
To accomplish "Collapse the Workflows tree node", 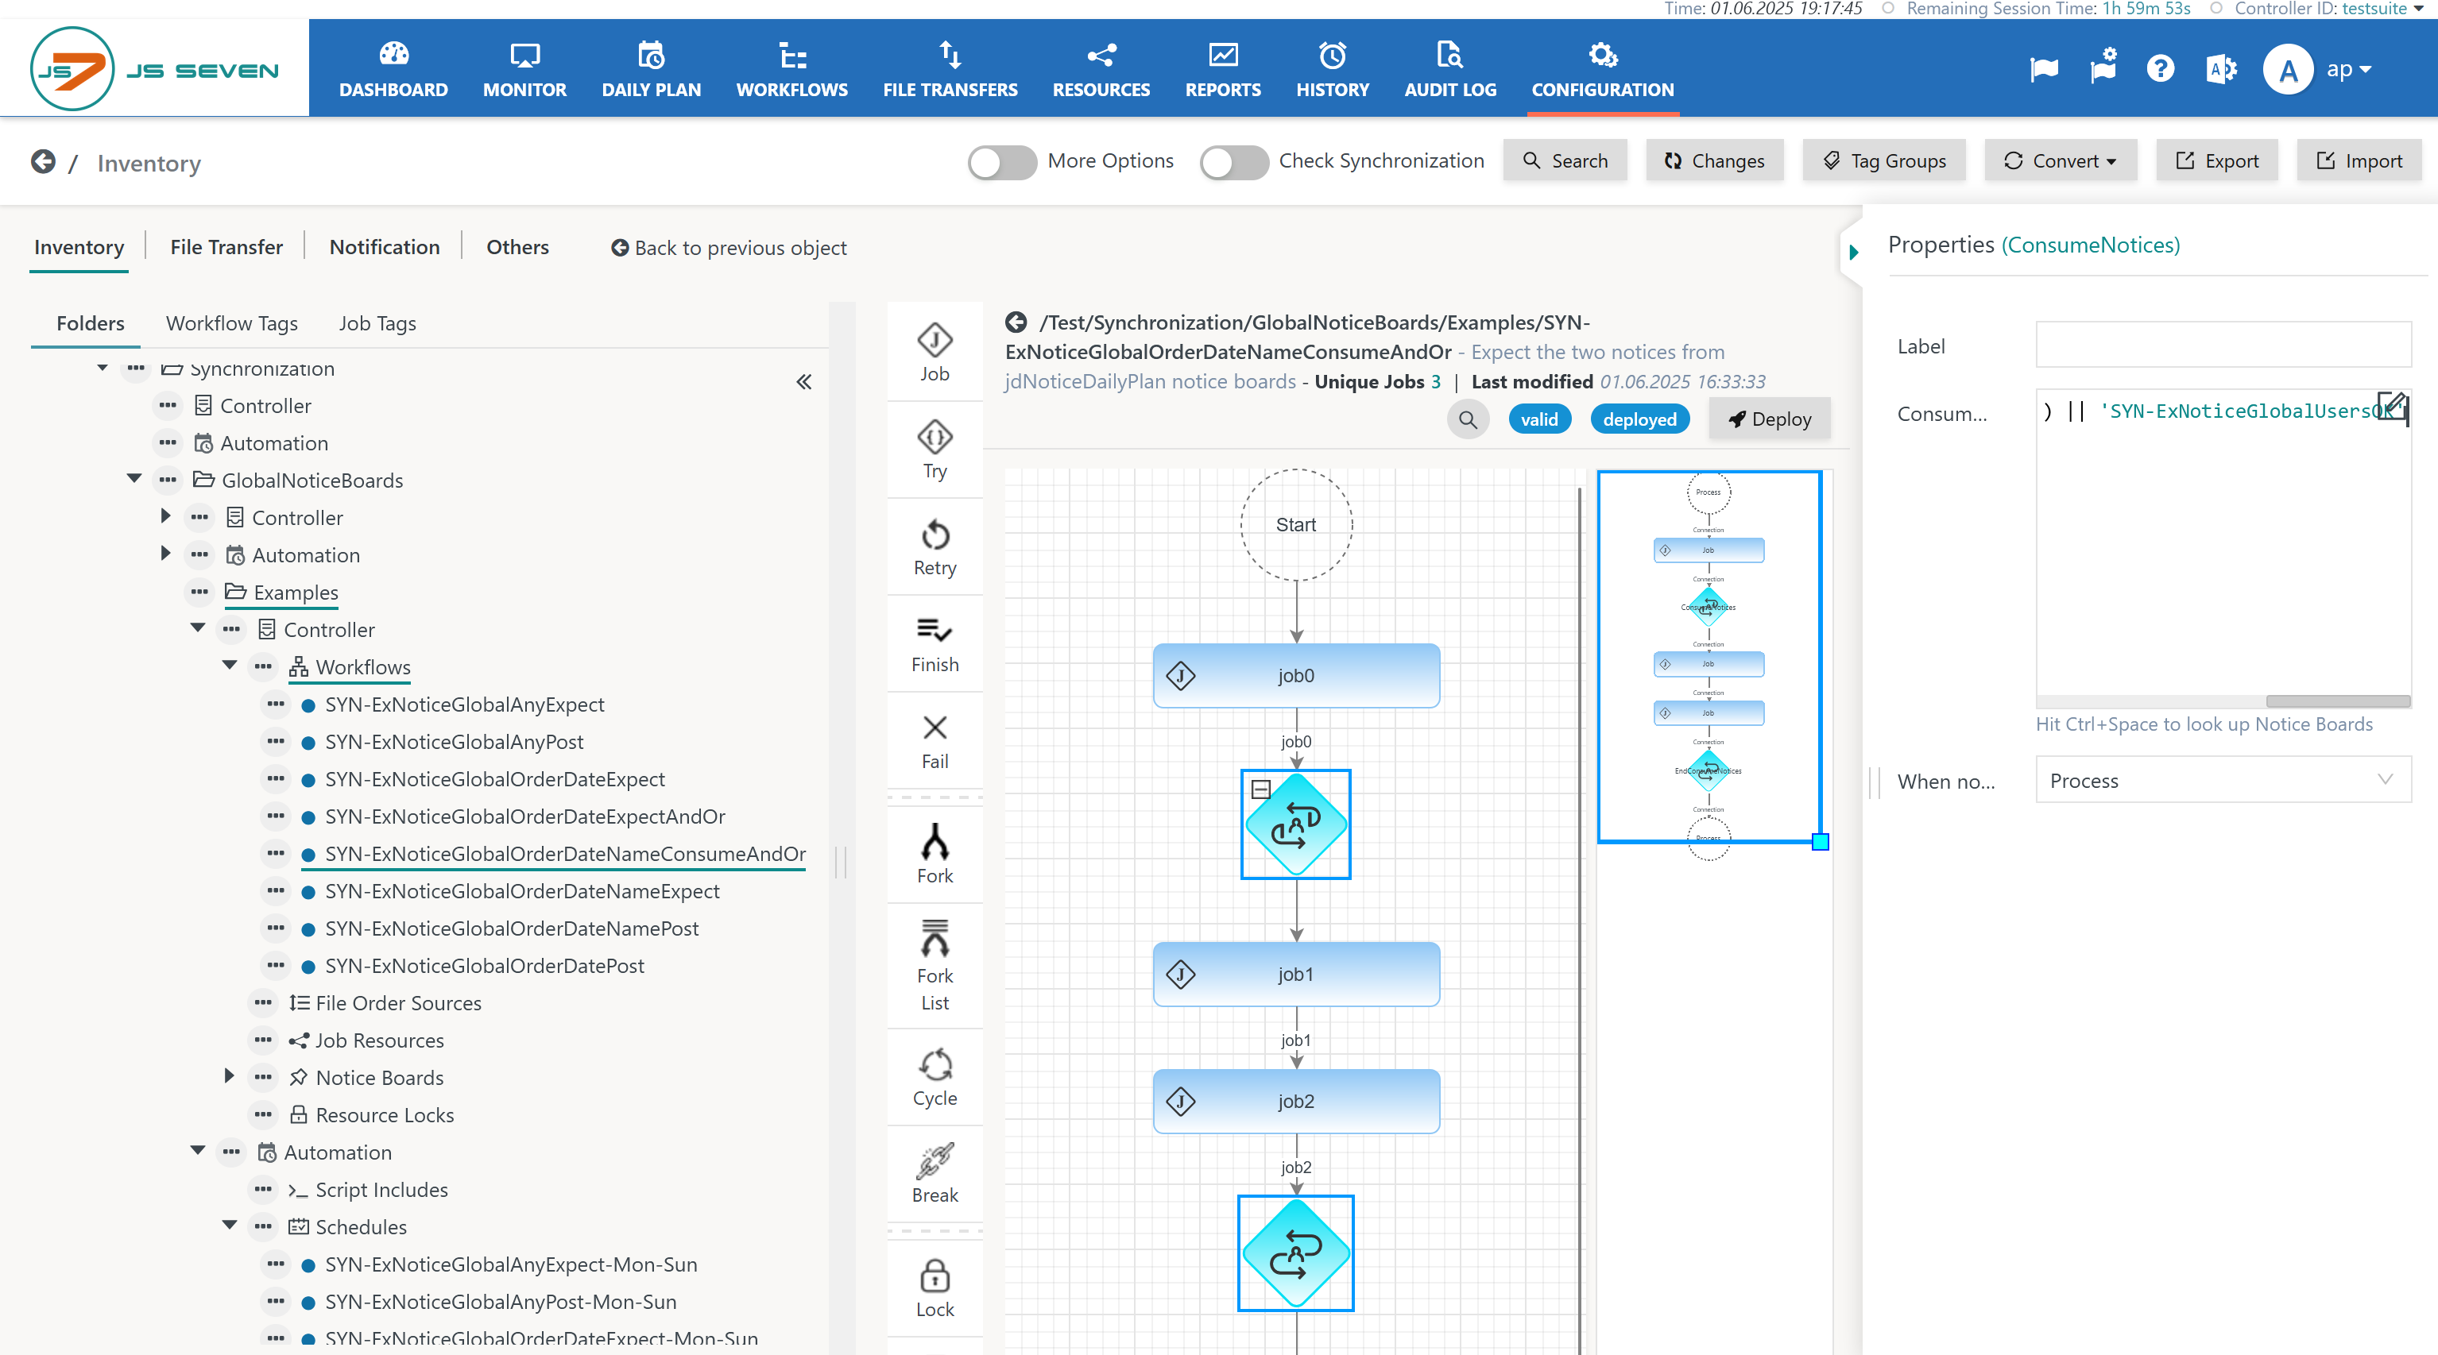I will 229,666.
